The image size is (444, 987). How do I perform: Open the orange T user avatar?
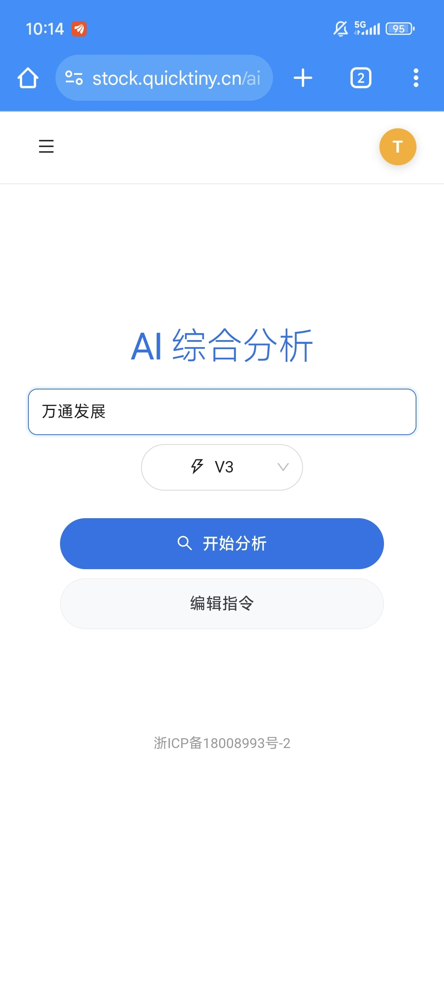click(398, 147)
